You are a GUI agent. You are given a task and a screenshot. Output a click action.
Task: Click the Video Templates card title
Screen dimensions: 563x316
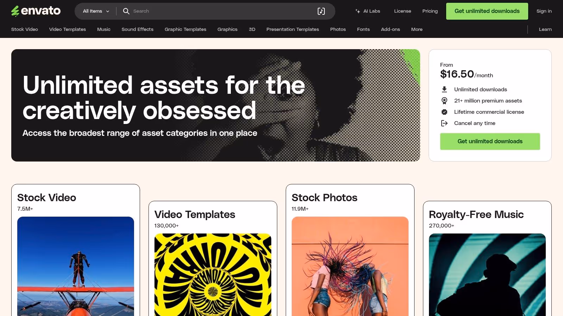195,215
